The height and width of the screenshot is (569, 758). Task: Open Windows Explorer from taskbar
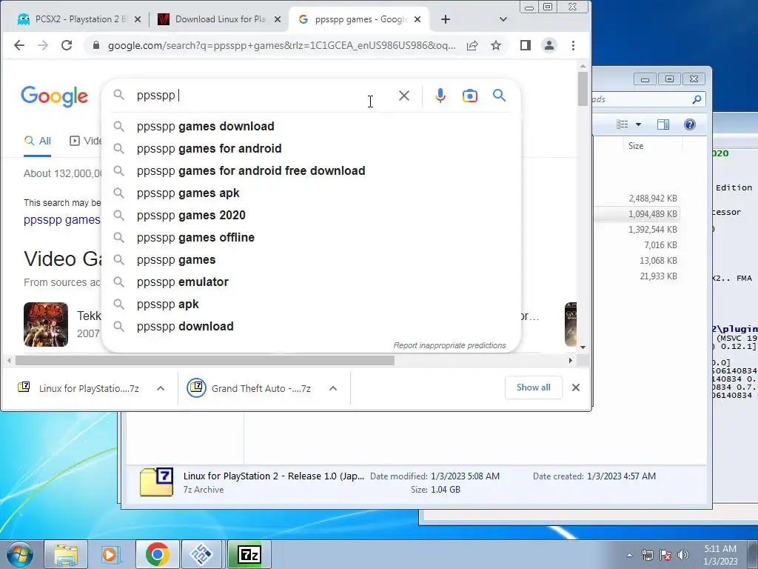(x=66, y=554)
